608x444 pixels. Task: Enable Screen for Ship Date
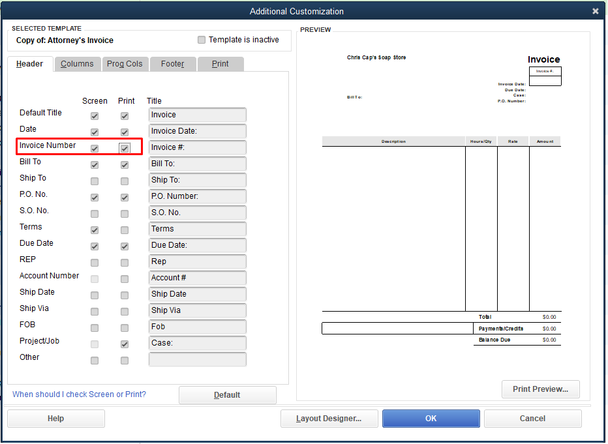(x=94, y=295)
